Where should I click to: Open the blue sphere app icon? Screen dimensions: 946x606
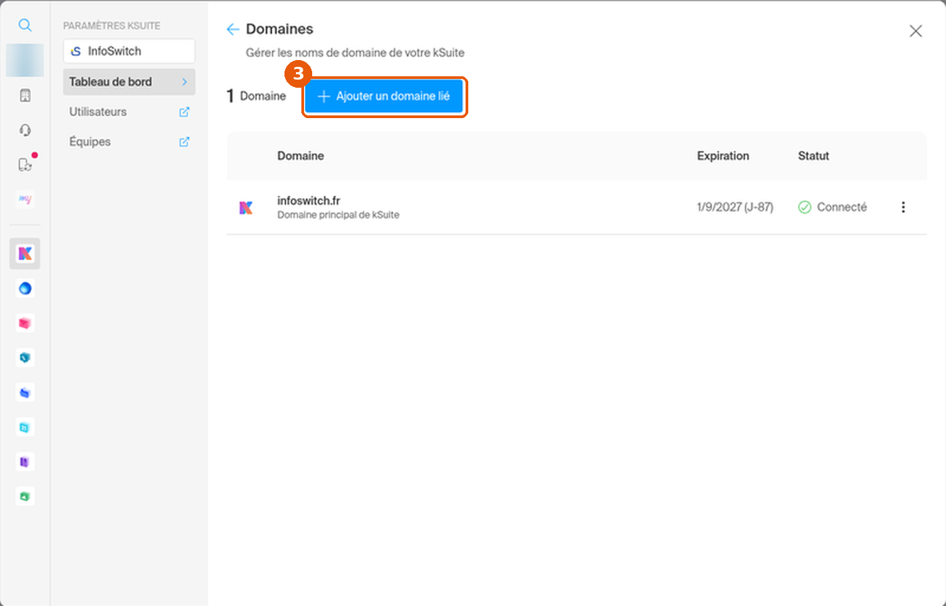[x=25, y=289]
